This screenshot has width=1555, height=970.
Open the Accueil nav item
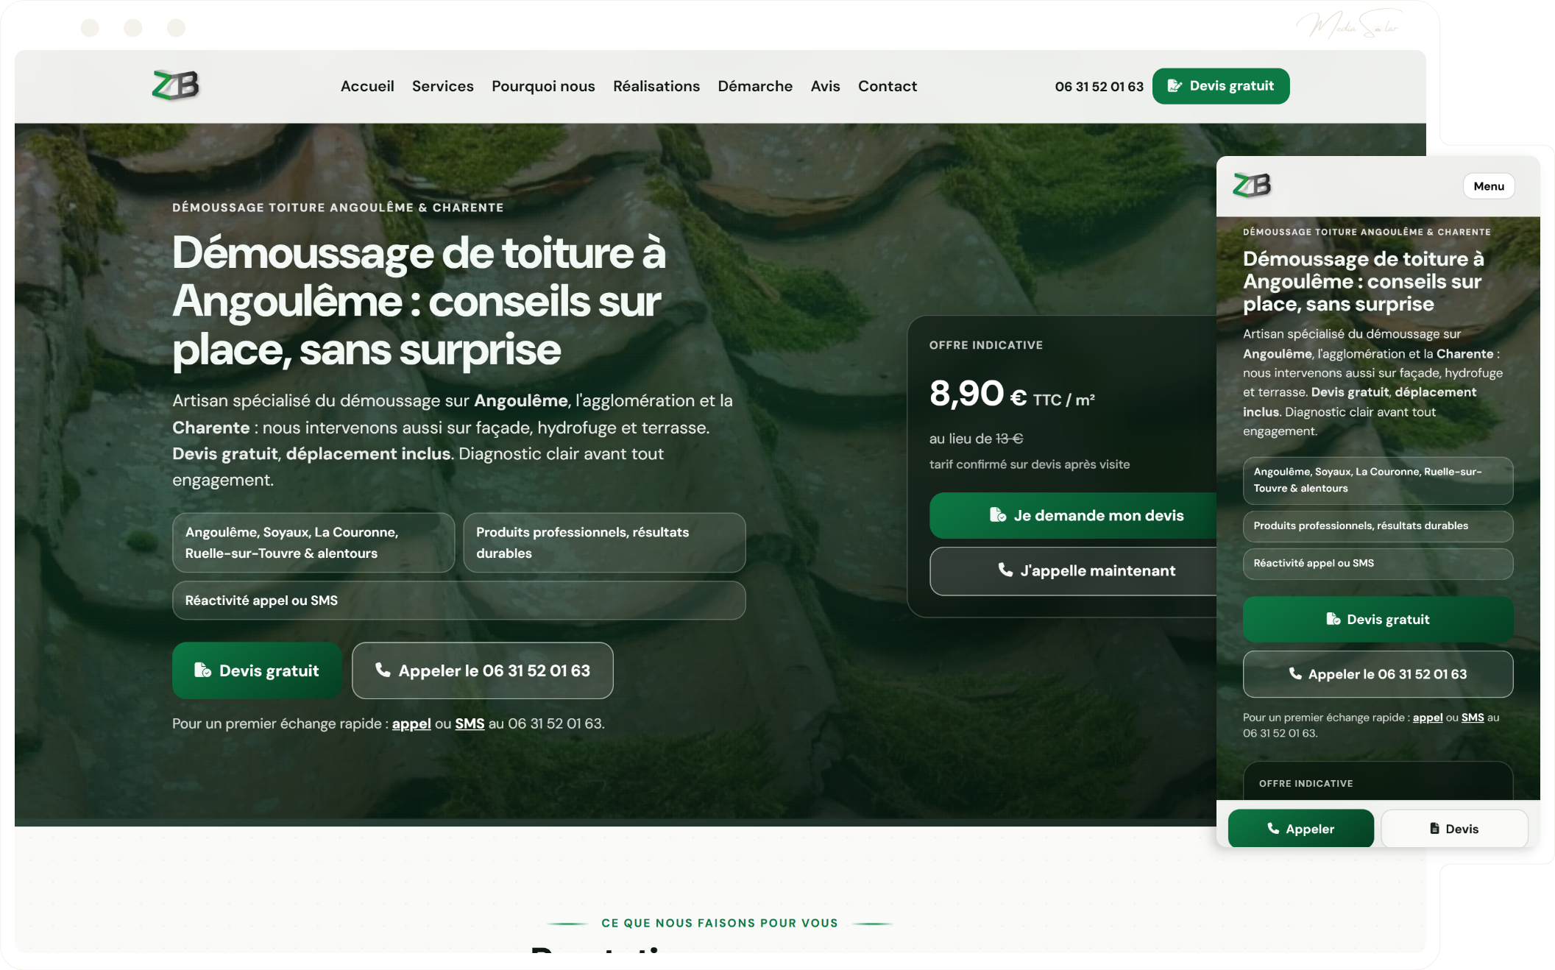pyautogui.click(x=367, y=86)
